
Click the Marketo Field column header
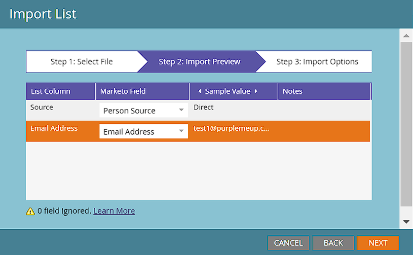(142, 91)
